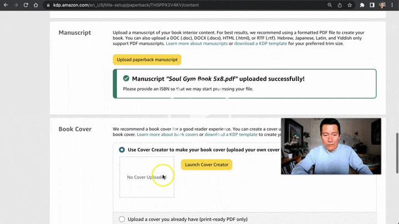Screen dimensions: 399x224
Task: Toggle the browser side panel
Action: (372, 5)
